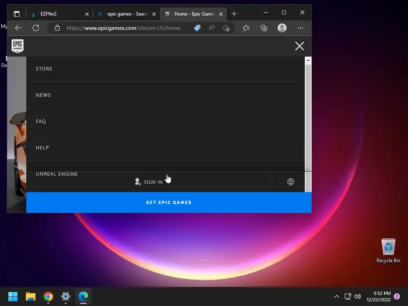Click the Epic Games logo

tap(18, 46)
